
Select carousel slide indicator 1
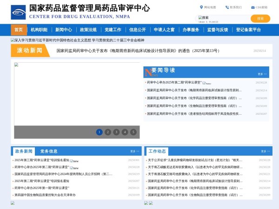(x=100, y=132)
